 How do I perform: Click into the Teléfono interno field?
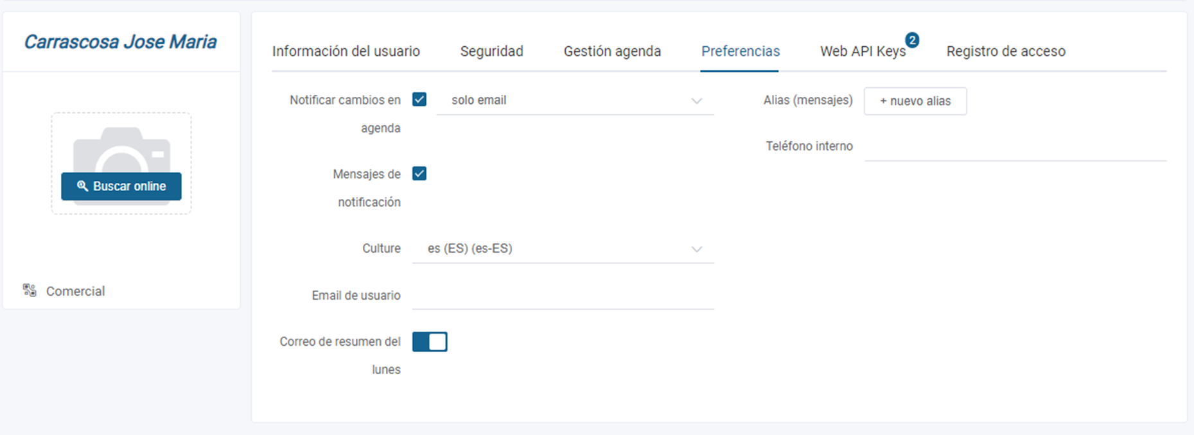(1015, 147)
